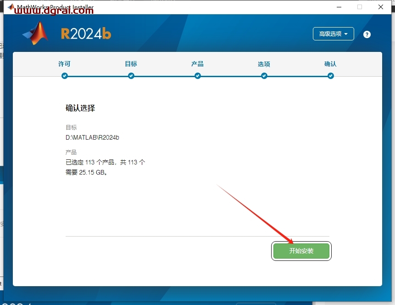
Task: Click the installer icon in the title bar
Action: pyautogui.click(x=11, y=7)
